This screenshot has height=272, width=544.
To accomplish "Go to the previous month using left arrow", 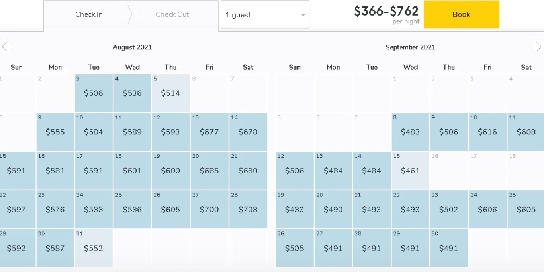I will coord(5,47).
